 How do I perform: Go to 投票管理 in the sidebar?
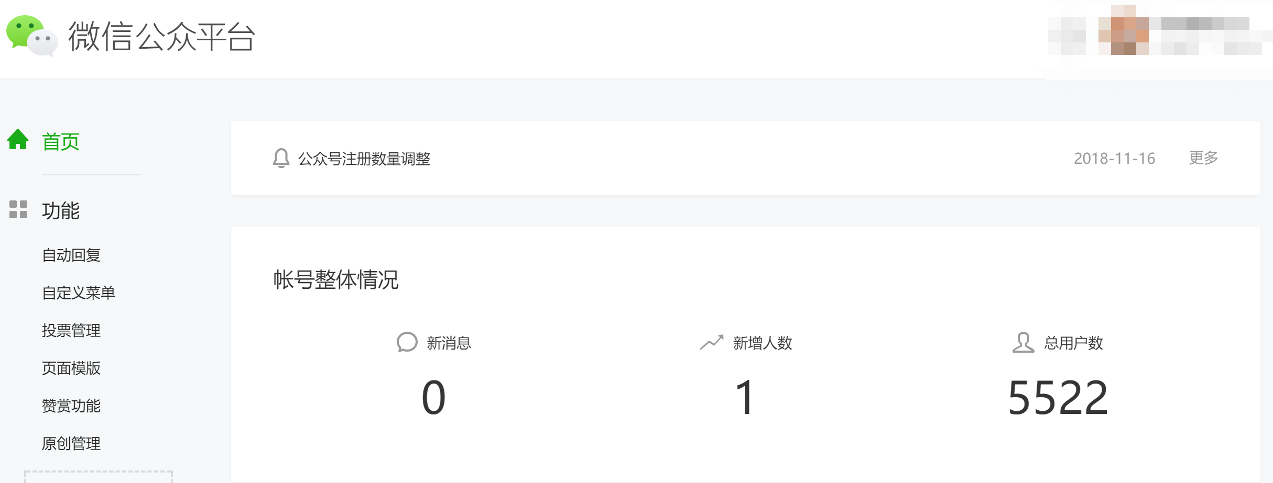click(x=71, y=331)
